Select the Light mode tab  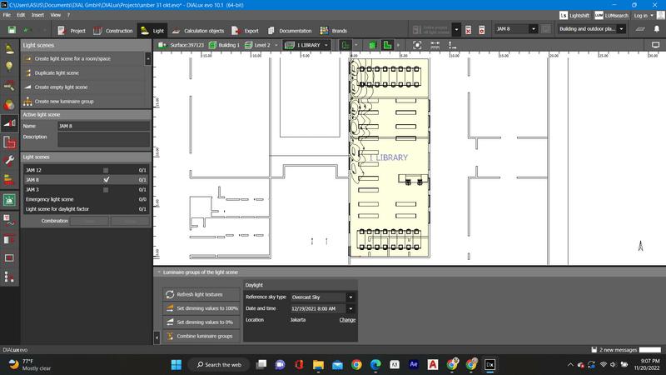pos(152,31)
